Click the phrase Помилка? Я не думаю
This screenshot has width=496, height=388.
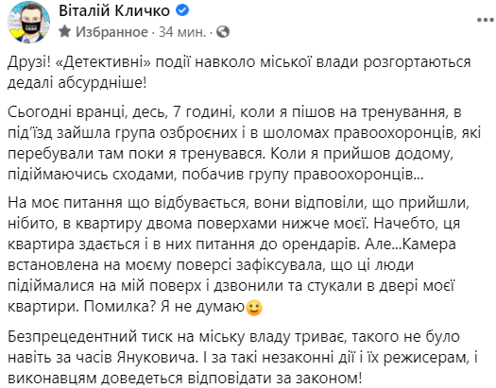[164, 306]
